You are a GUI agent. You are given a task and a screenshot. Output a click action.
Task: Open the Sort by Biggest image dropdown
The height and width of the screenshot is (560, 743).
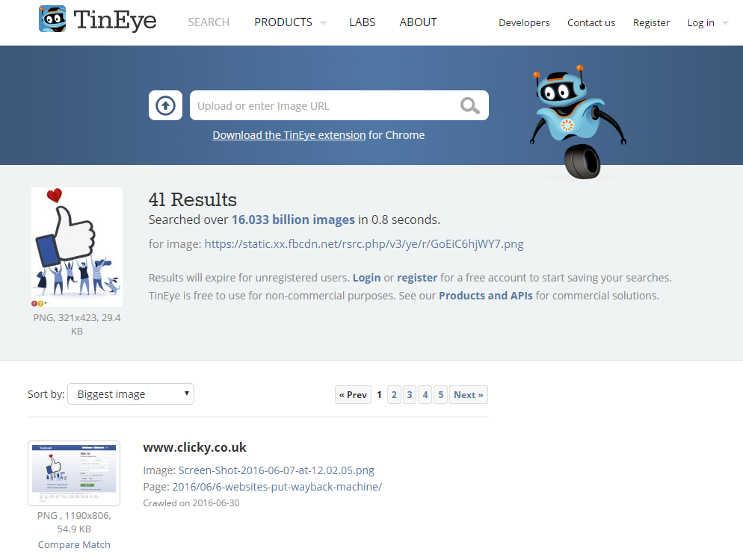[x=131, y=394]
